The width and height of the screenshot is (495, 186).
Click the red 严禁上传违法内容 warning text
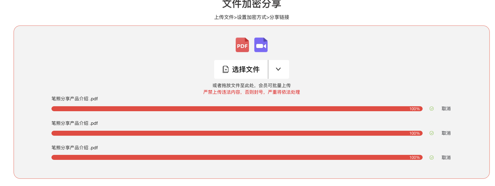(x=252, y=92)
